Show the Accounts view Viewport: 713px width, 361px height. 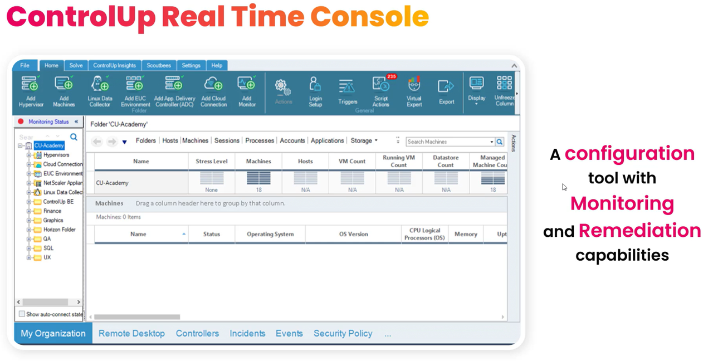[292, 141]
